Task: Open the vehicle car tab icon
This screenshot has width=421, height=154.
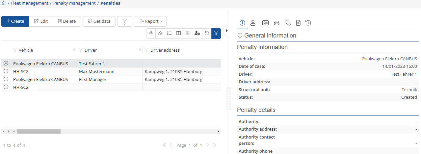Action: tap(276, 23)
